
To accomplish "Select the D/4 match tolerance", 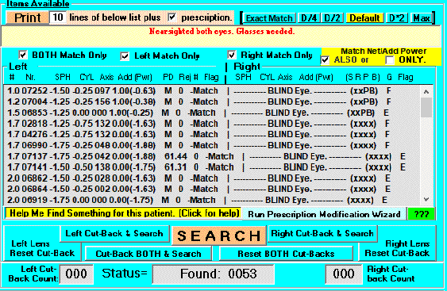I will point(309,18).
